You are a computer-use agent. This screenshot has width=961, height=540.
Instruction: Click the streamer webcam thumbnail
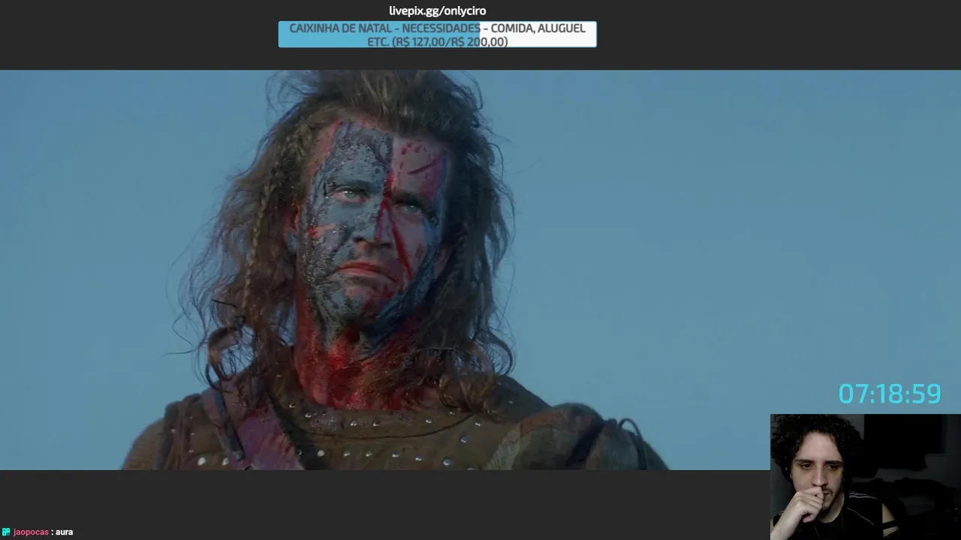tap(865, 477)
